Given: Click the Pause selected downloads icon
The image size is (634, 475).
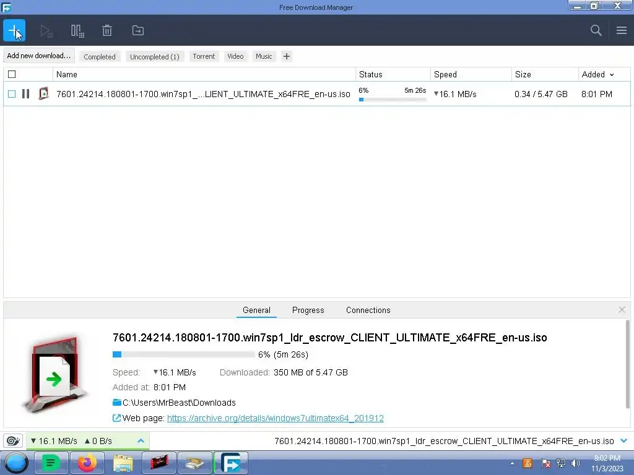Looking at the screenshot, I should tap(77, 31).
